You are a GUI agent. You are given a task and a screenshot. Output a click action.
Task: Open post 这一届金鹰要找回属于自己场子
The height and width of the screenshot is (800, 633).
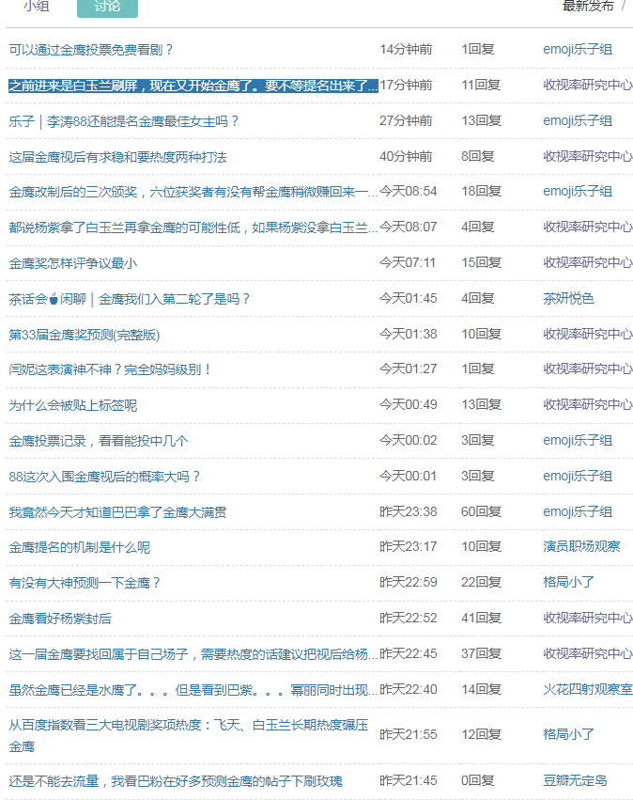pos(193,654)
